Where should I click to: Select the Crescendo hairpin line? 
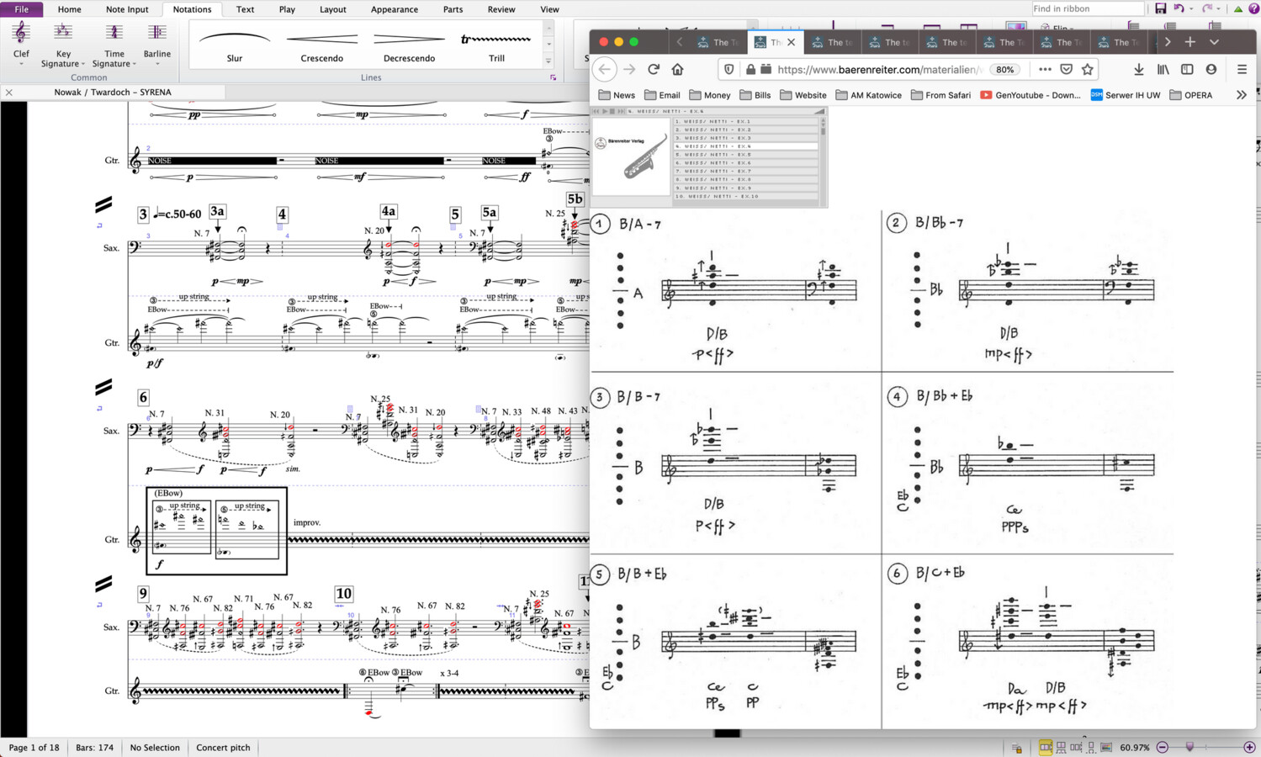[x=321, y=45]
